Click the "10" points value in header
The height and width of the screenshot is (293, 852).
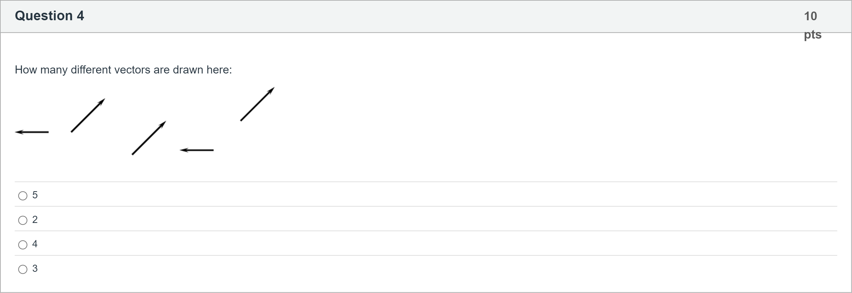810,16
